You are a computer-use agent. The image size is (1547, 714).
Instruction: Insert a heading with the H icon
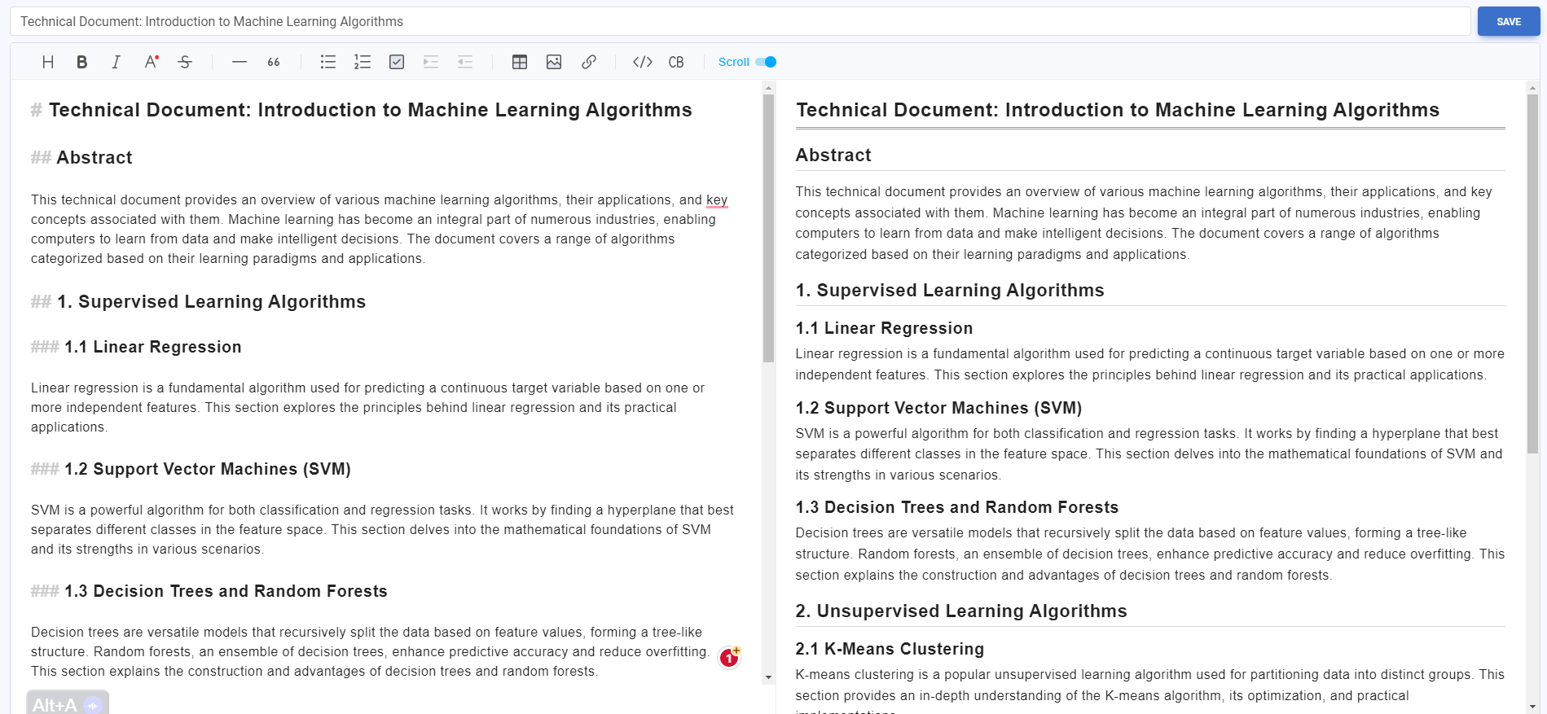(48, 62)
